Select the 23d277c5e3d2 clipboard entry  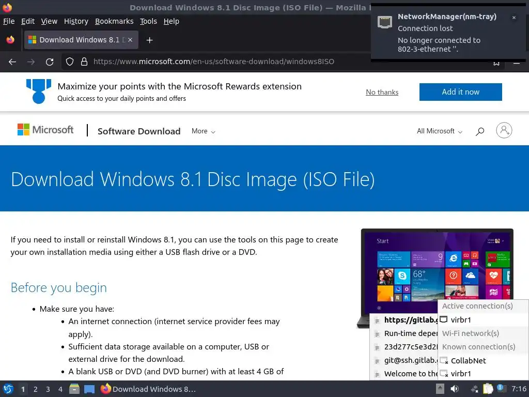tap(404, 347)
